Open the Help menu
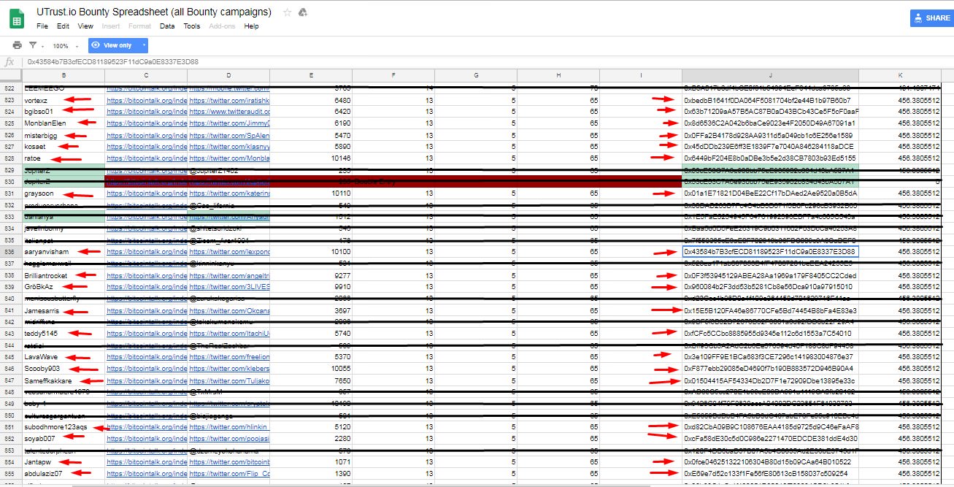The image size is (954, 487). 251,26
